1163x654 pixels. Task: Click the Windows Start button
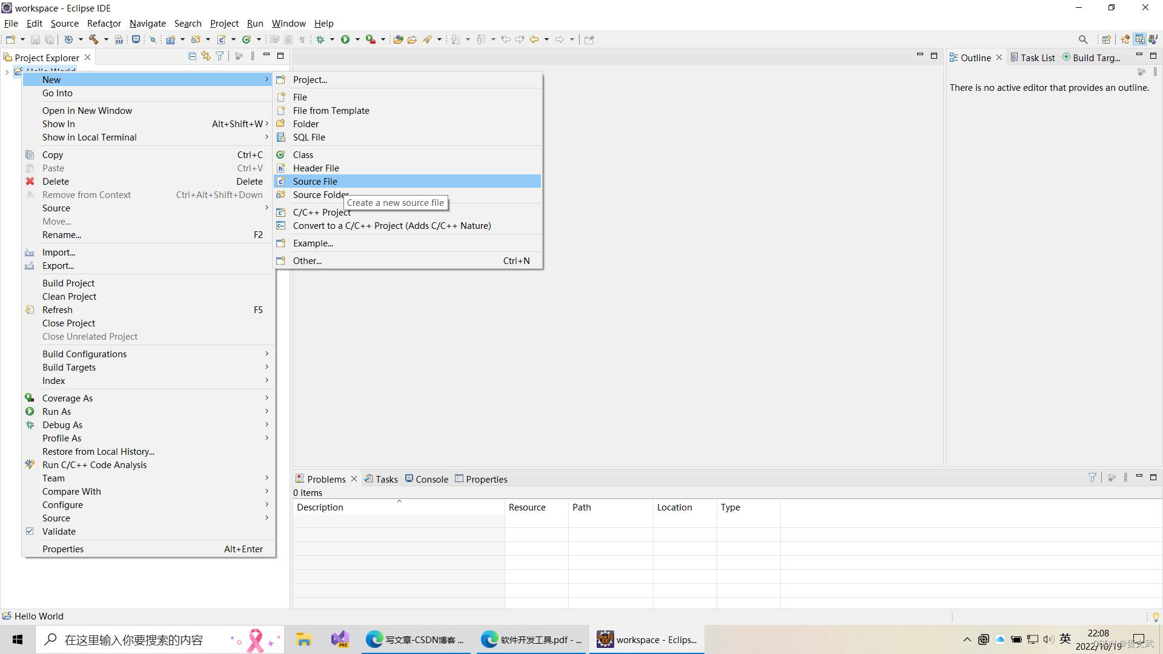click(x=18, y=639)
